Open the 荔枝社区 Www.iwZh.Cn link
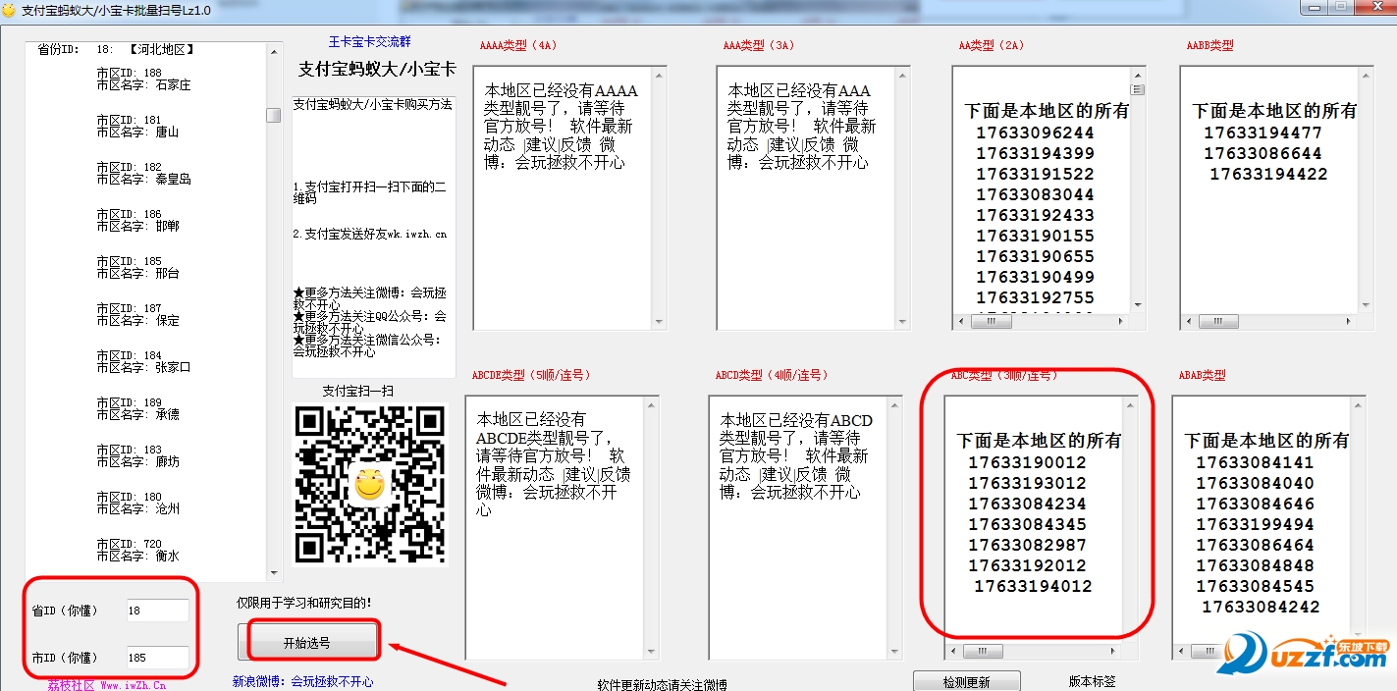The height and width of the screenshot is (691, 1397). tap(107, 685)
